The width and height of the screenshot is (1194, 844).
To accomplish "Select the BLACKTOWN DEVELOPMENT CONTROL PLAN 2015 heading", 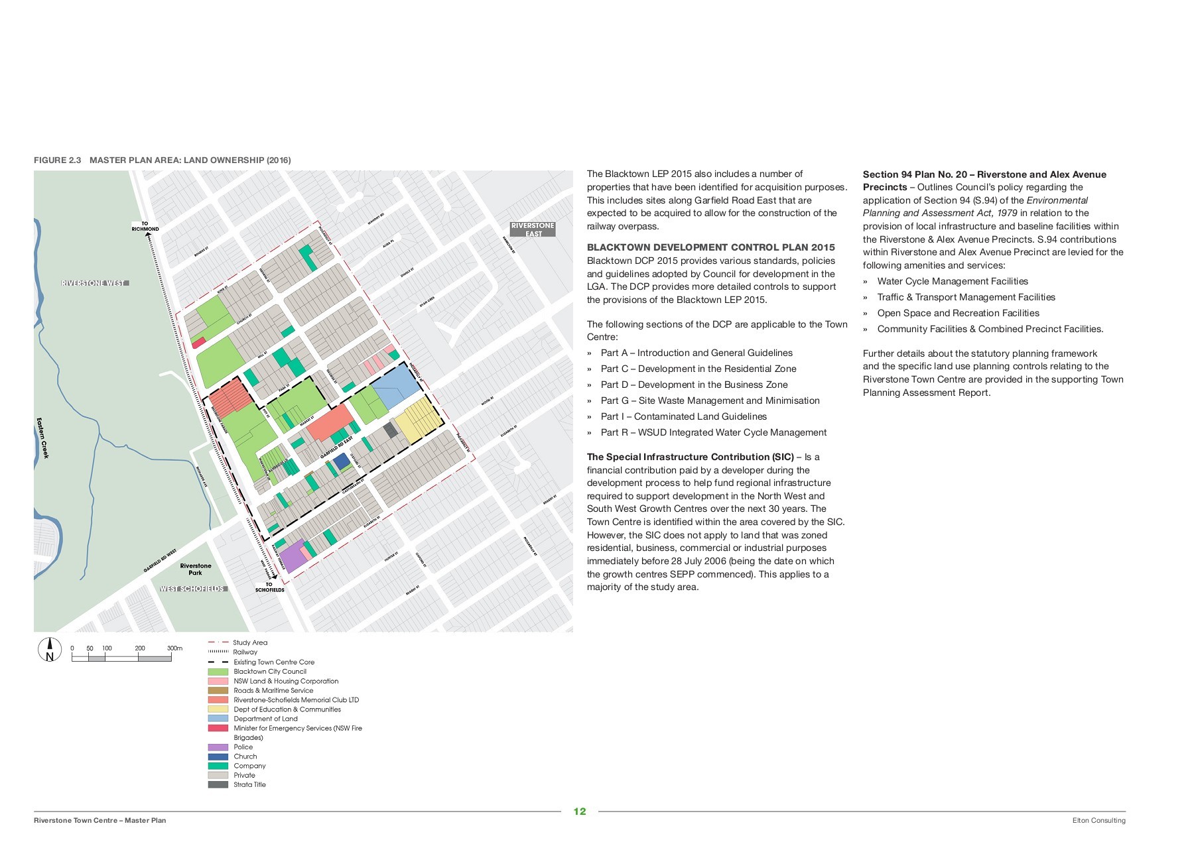I will 709,247.
